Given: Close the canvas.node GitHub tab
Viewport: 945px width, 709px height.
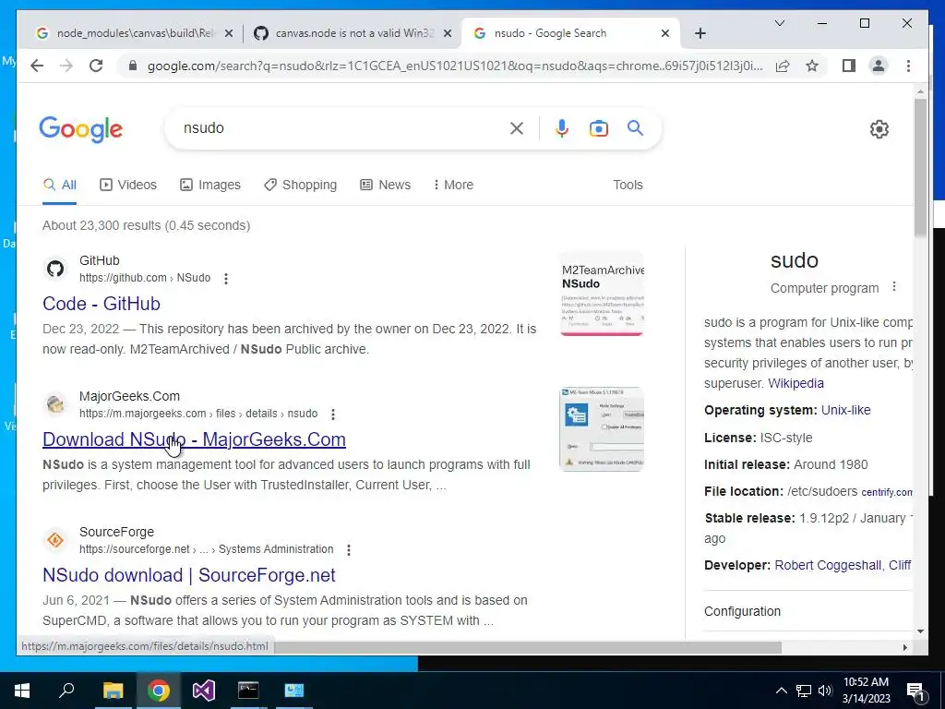Looking at the screenshot, I should [x=448, y=33].
